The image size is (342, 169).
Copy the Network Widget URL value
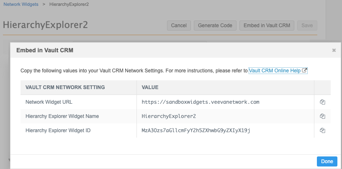pos(322,102)
